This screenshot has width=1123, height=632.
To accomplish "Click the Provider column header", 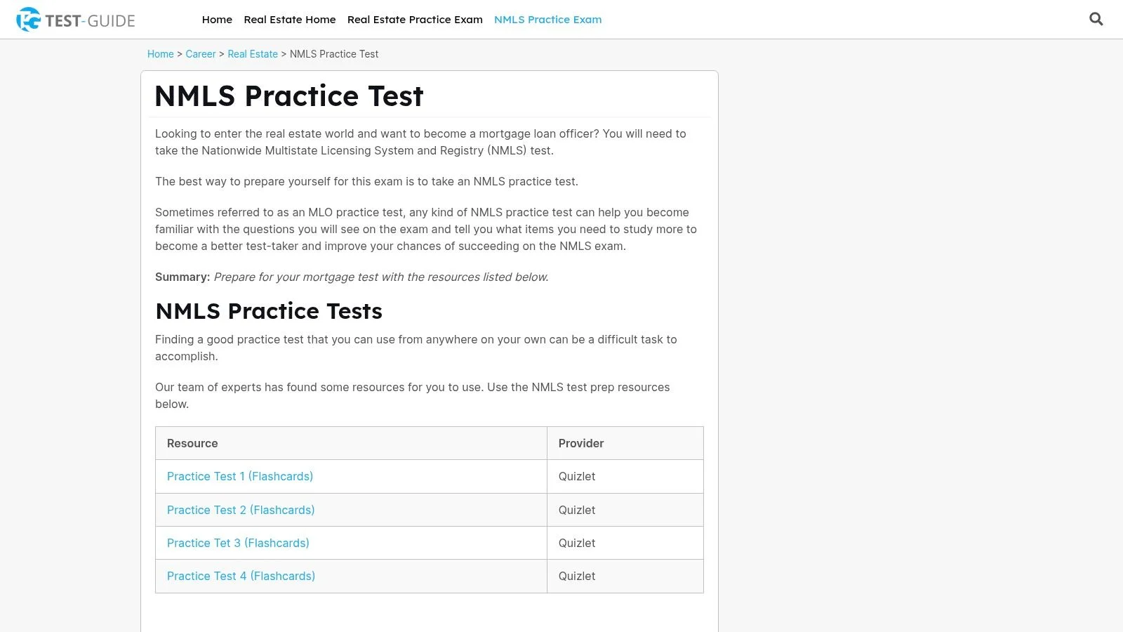I will coord(581,443).
